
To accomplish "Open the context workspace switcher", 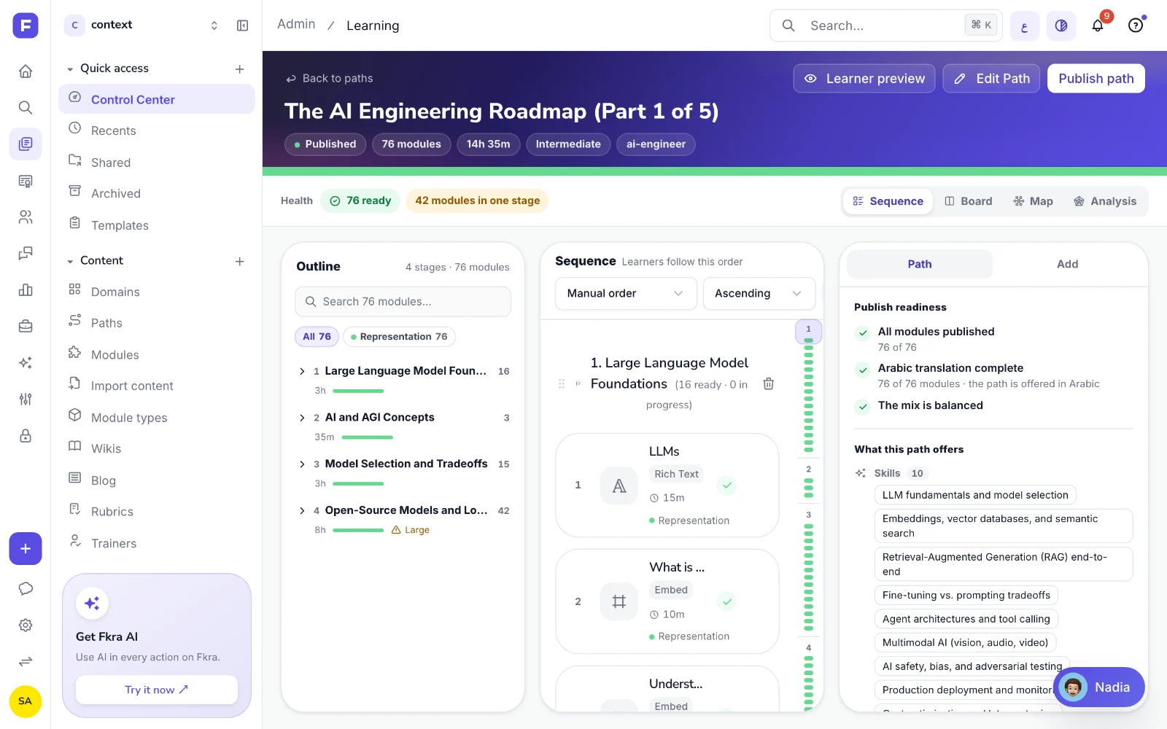I will (142, 25).
